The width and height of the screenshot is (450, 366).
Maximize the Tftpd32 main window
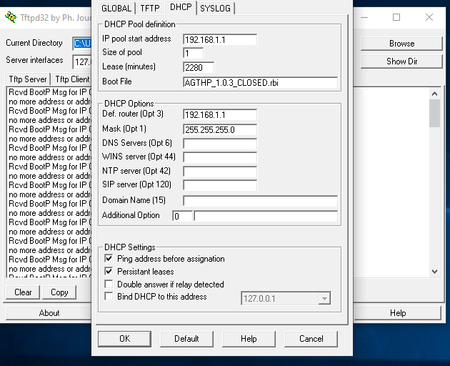click(x=396, y=17)
